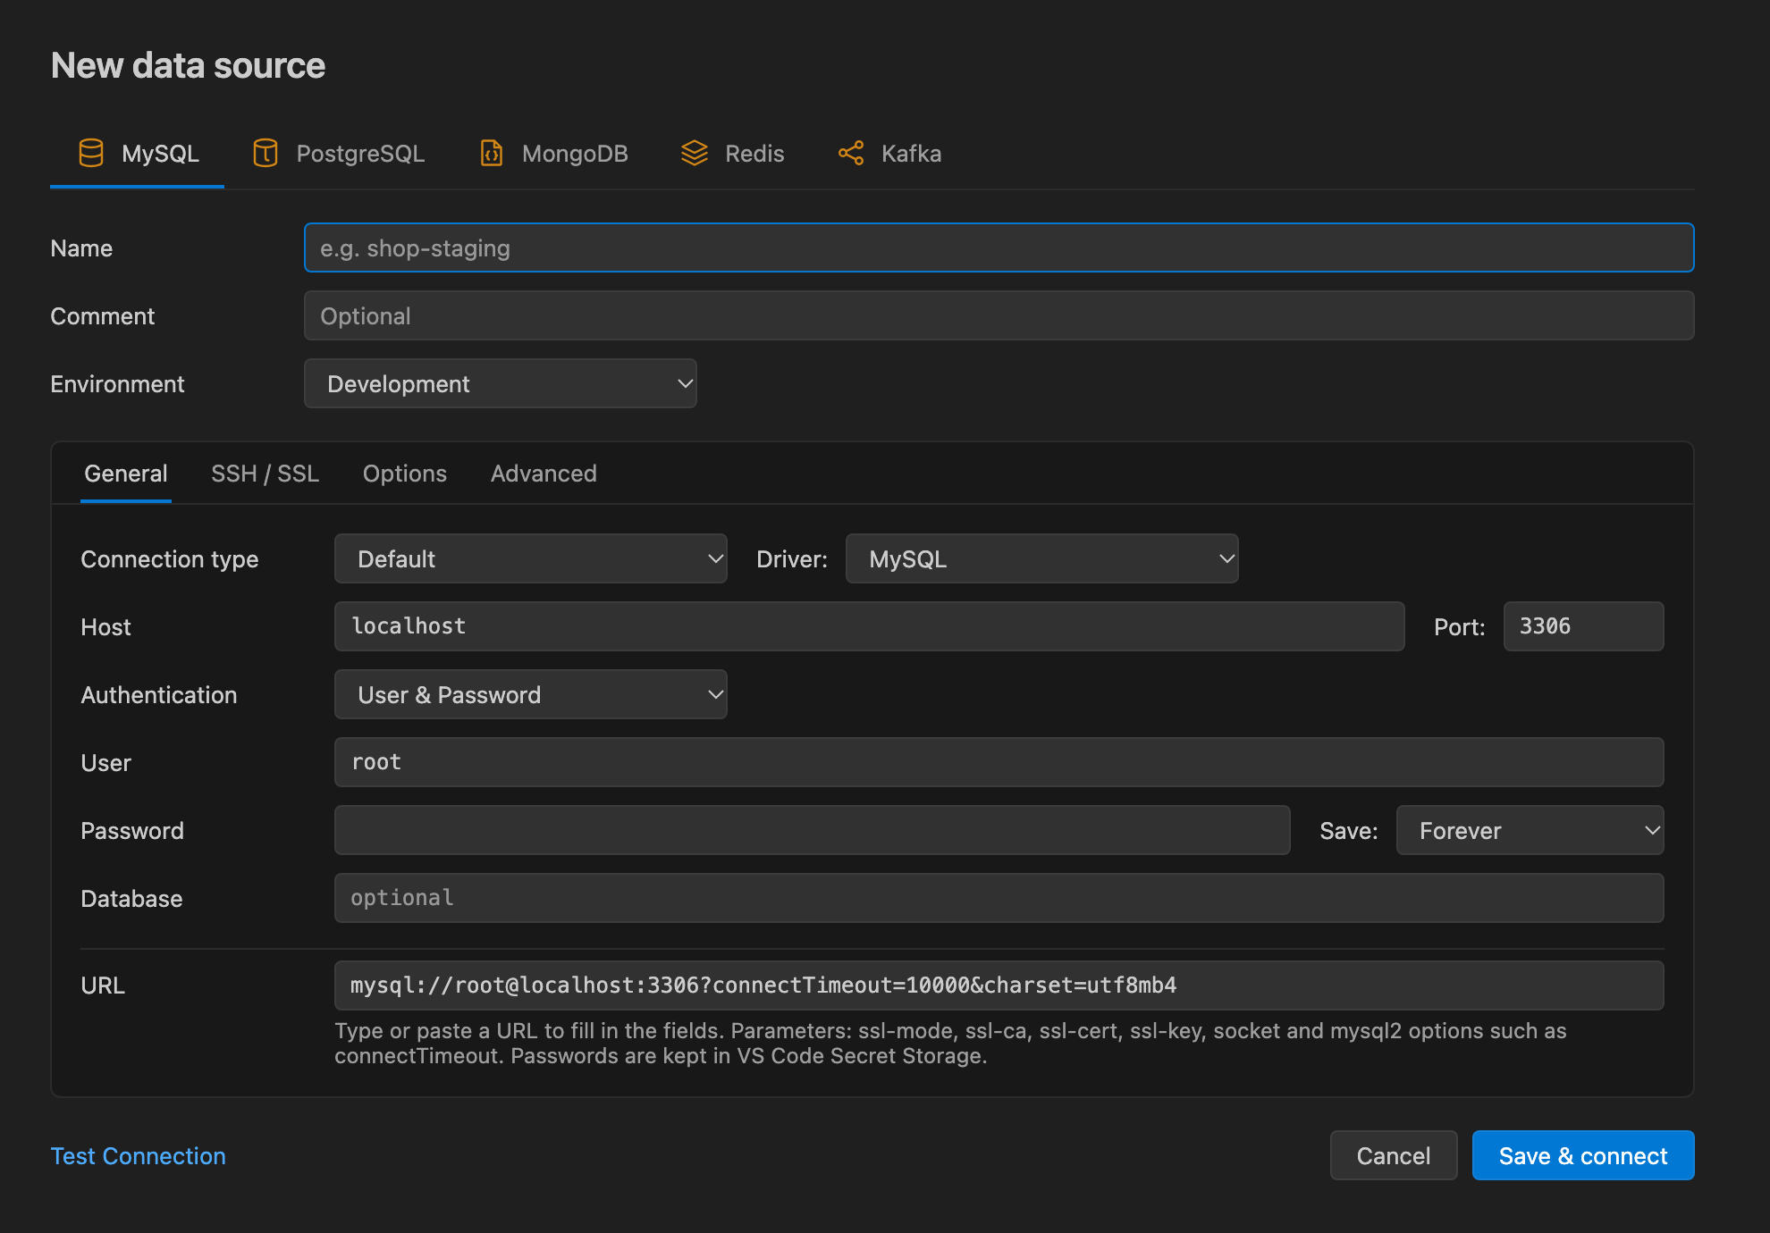Switch to the Advanced tab
Viewport: 1770px width, 1233px height.
click(544, 474)
